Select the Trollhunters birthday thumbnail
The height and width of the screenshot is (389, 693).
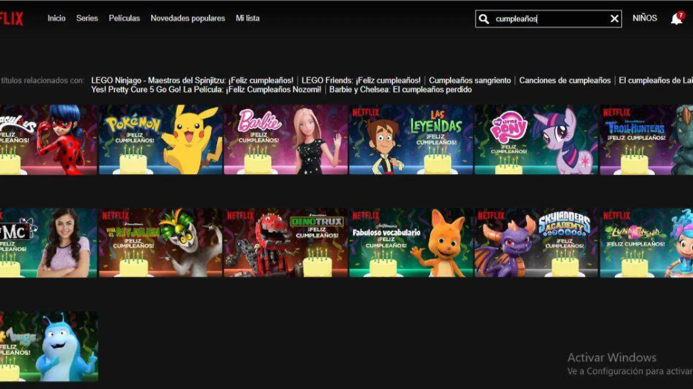646,140
